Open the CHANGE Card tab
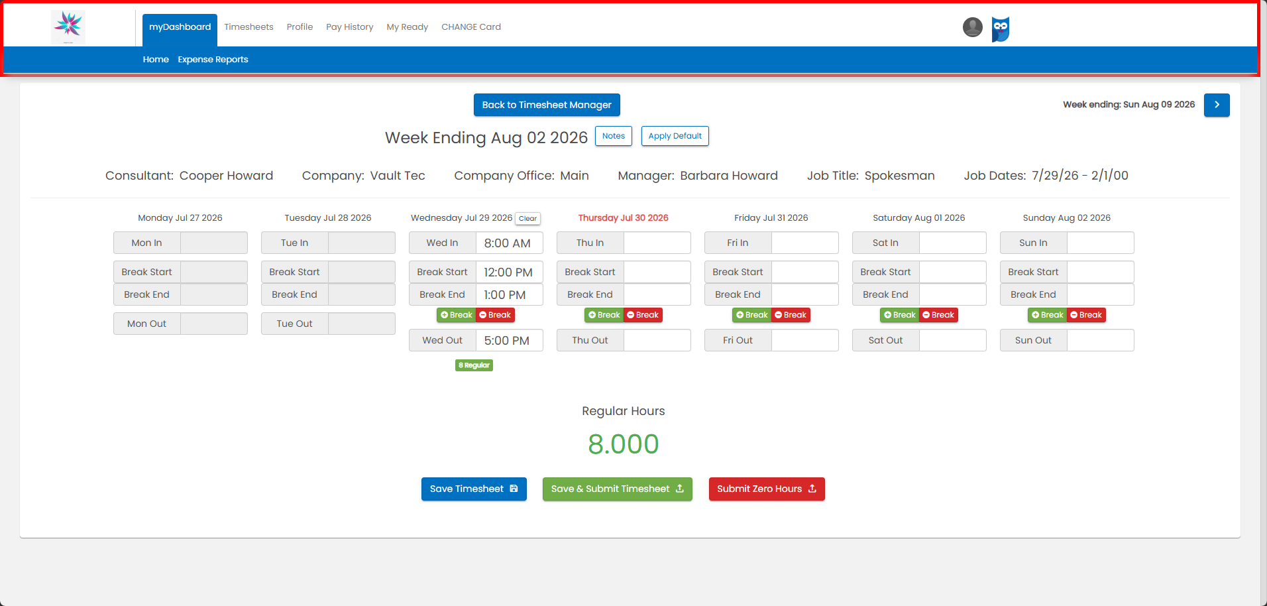Screen dimensions: 1267x606 [471, 27]
